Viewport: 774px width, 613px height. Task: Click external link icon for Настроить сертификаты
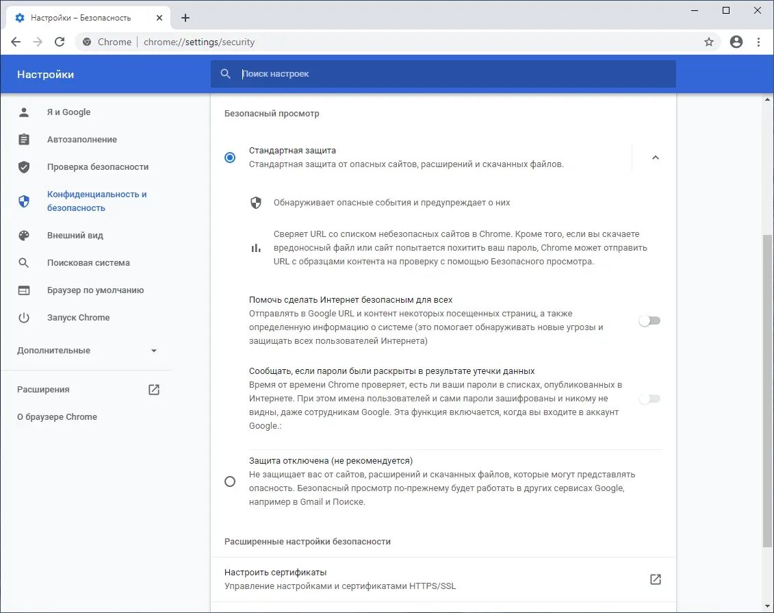pyautogui.click(x=656, y=579)
